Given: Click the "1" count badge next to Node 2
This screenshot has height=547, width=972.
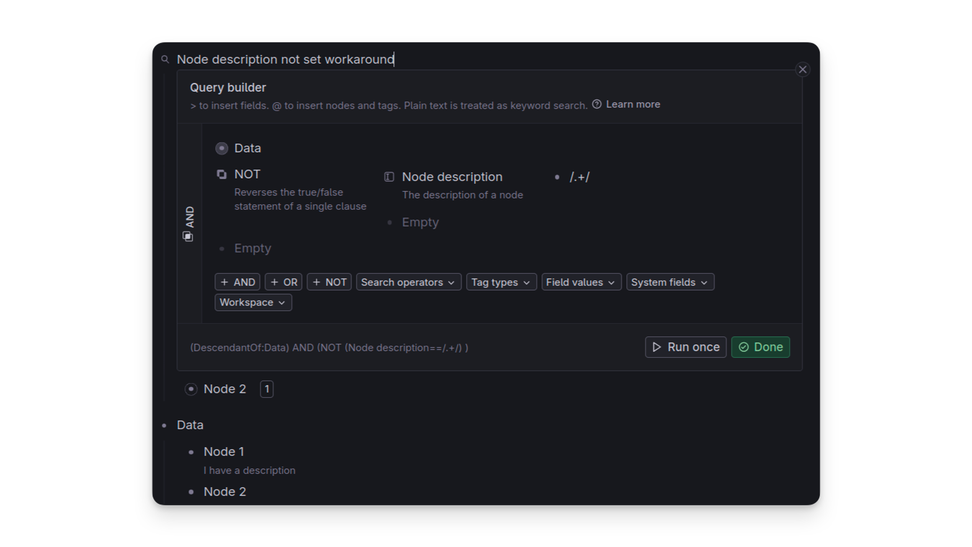Looking at the screenshot, I should [267, 389].
